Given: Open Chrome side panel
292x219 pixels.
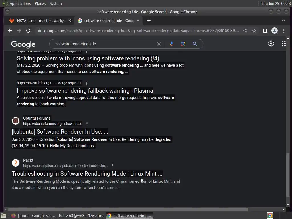Looking at the screenshot, I should (265, 31).
